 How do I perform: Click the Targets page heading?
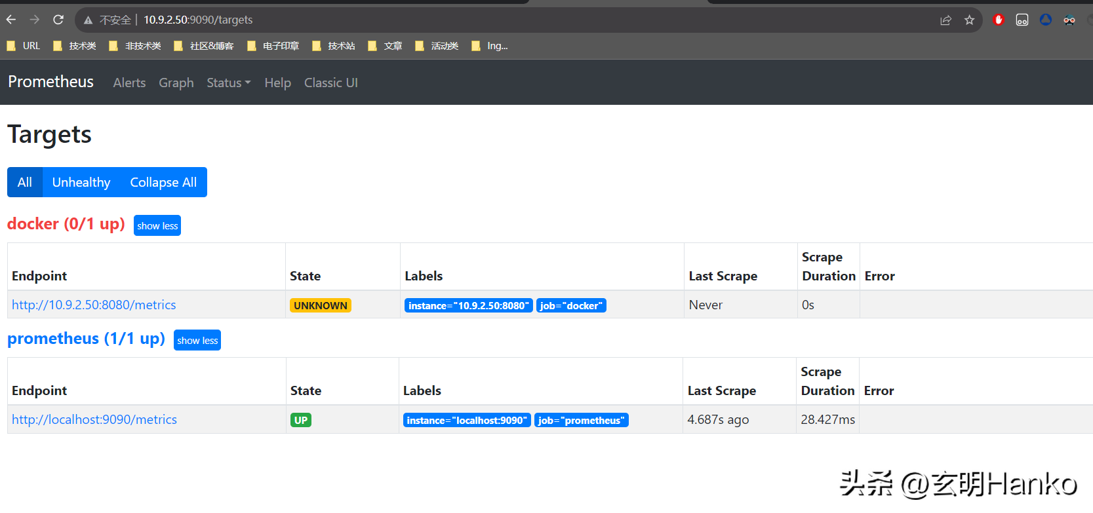(50, 134)
